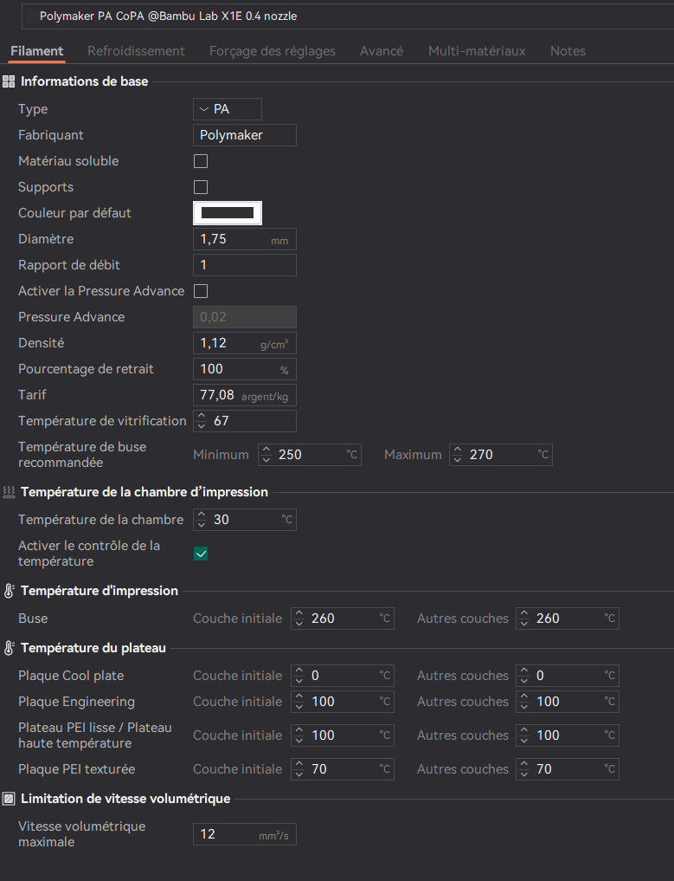Switch to the Refroidissement tab
The width and height of the screenshot is (674, 881).
coord(136,51)
